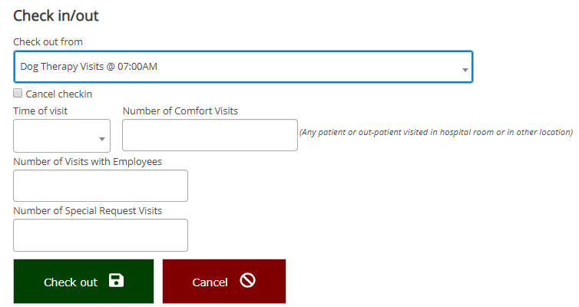Click the floppy disk save icon

[x=116, y=281]
